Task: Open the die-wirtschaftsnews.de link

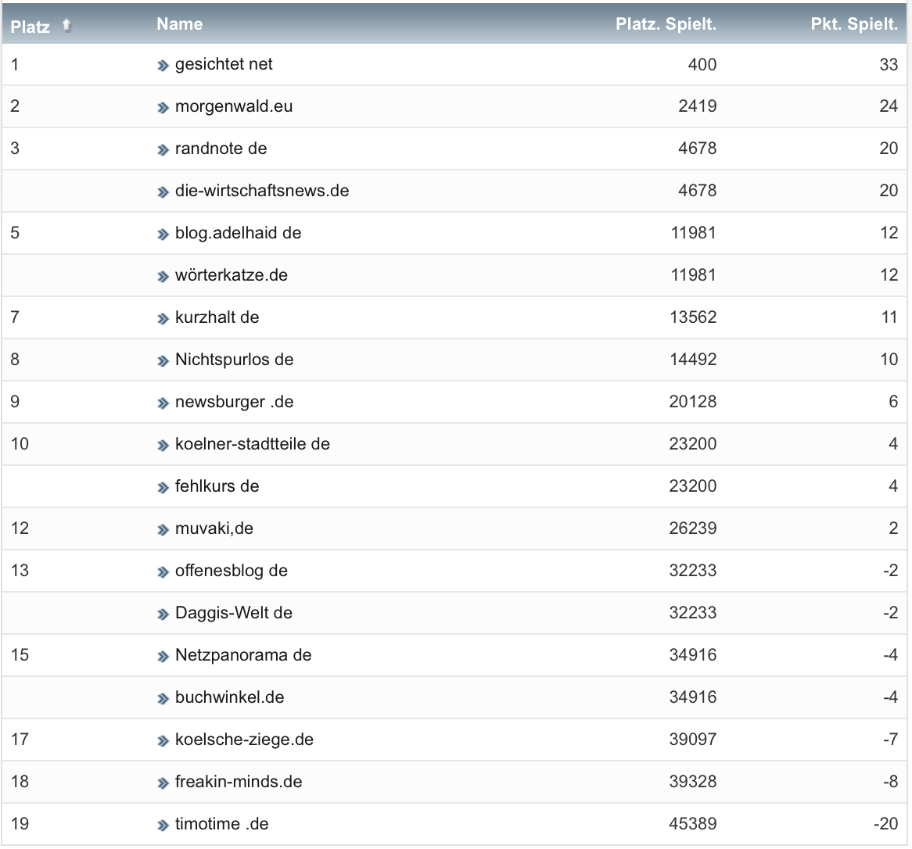Action: coord(262,191)
